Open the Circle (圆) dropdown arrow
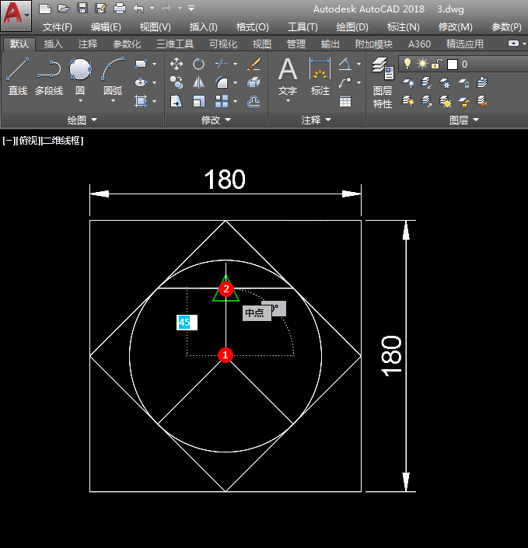Viewport: 528px width, 548px height. point(80,101)
